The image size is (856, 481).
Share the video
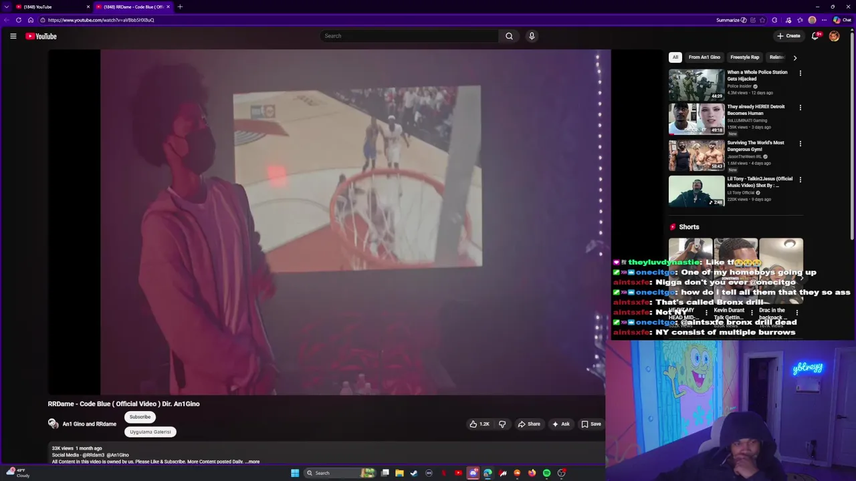(x=529, y=424)
